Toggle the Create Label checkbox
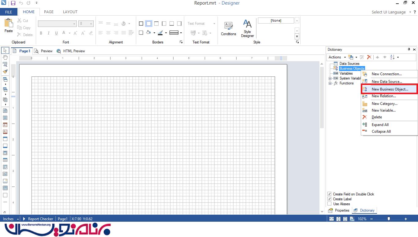This screenshot has width=418, height=237. (x=330, y=199)
